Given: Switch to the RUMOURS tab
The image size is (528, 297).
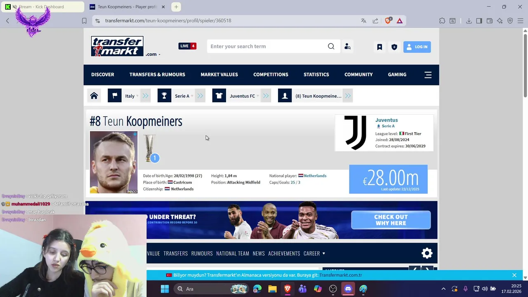Looking at the screenshot, I should pos(202,253).
